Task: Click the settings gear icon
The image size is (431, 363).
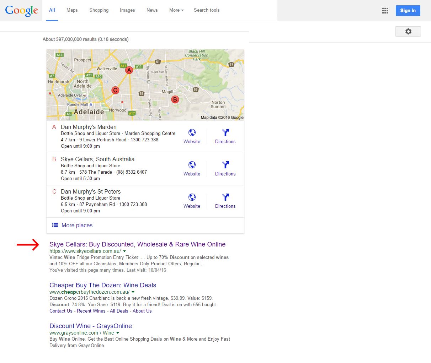Action: (x=408, y=32)
